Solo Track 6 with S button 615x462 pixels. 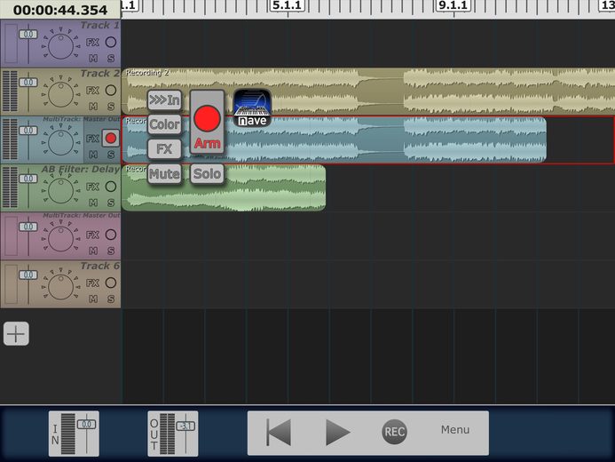(x=111, y=299)
